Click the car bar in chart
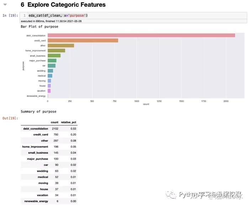 click(52, 66)
